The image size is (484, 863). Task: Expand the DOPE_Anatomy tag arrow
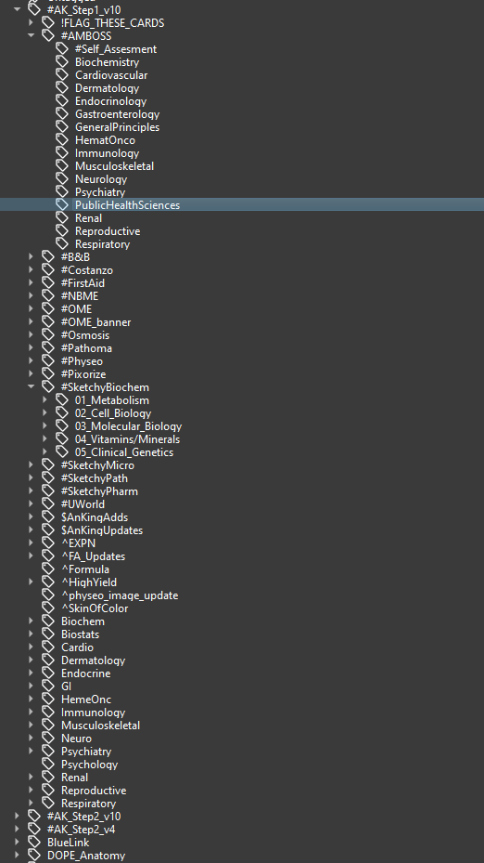pos(17,856)
